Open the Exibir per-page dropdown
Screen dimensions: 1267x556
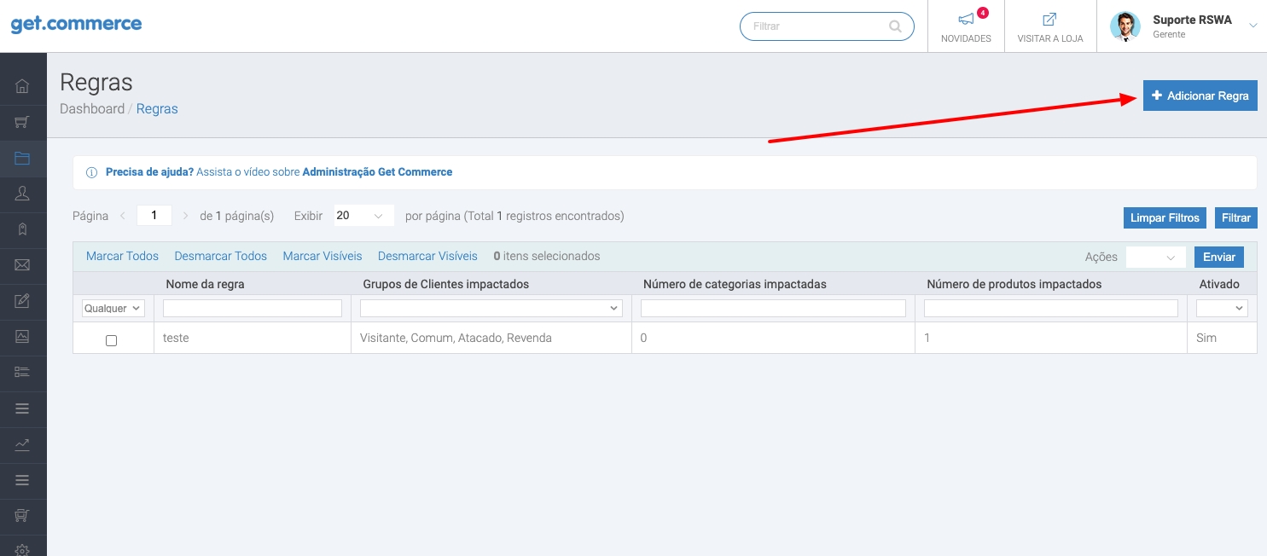tap(361, 217)
